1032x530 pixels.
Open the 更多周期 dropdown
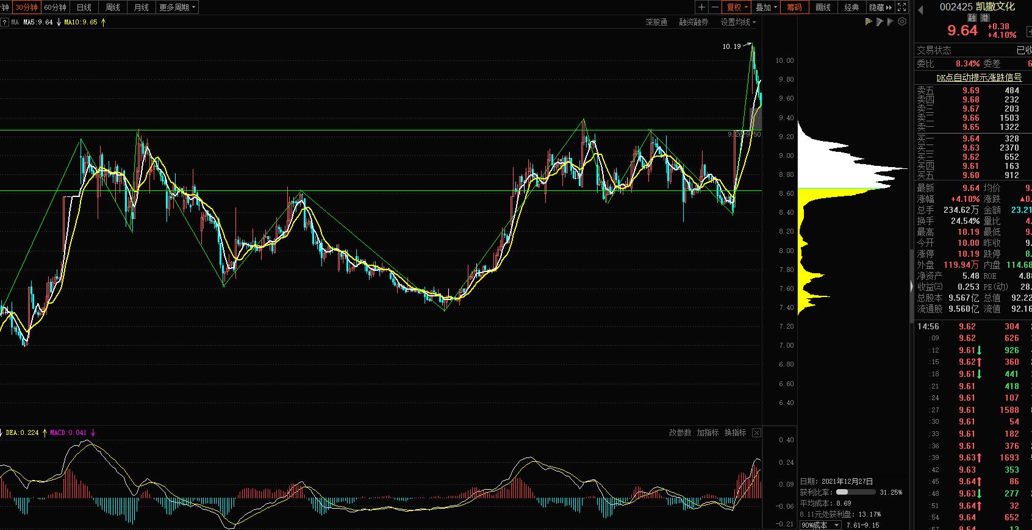pyautogui.click(x=177, y=7)
